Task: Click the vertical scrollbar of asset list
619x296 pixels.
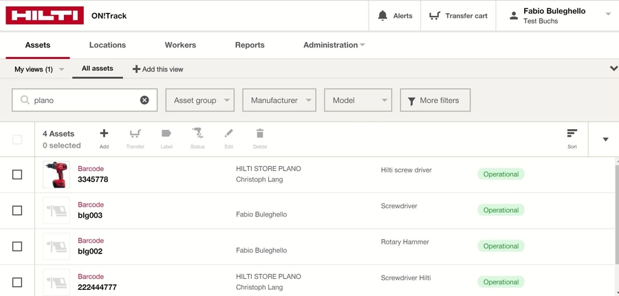Action: click(617, 215)
